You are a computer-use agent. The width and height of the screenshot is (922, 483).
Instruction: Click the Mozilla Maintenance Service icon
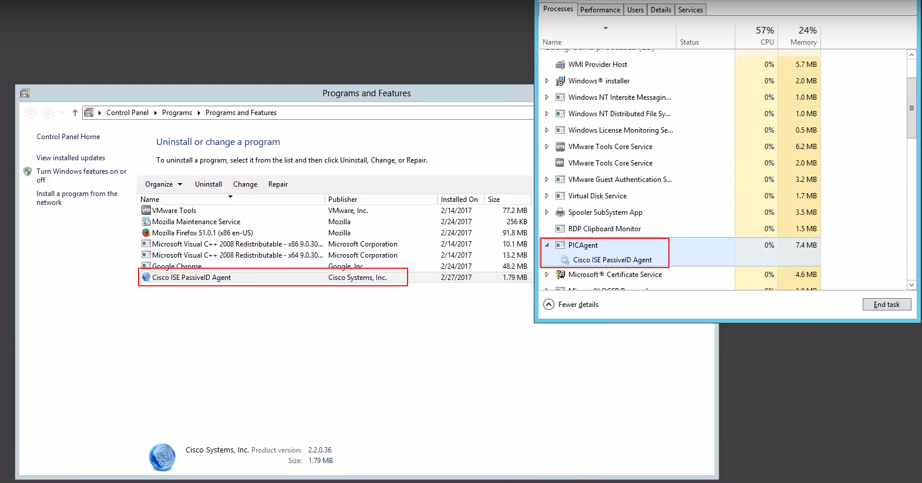[146, 221]
